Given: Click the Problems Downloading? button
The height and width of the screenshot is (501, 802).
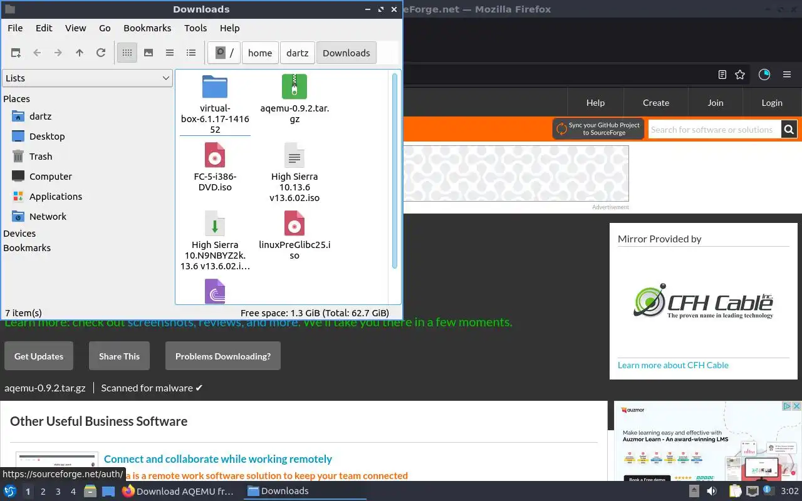Looking at the screenshot, I should [x=223, y=356].
